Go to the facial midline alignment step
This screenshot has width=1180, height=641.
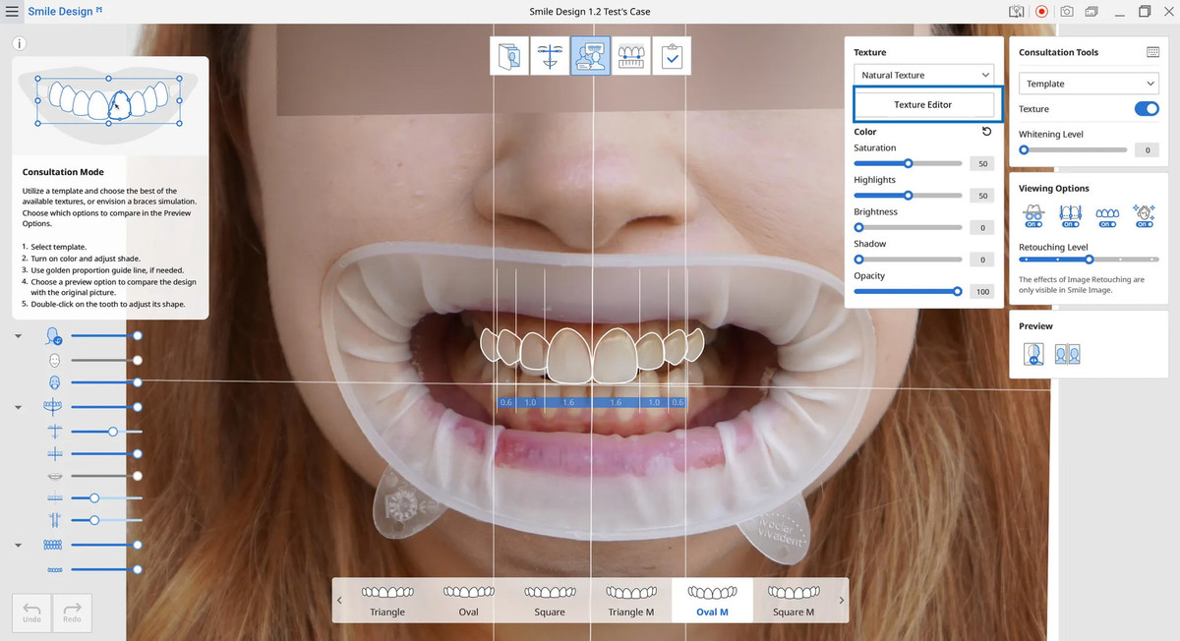click(550, 56)
